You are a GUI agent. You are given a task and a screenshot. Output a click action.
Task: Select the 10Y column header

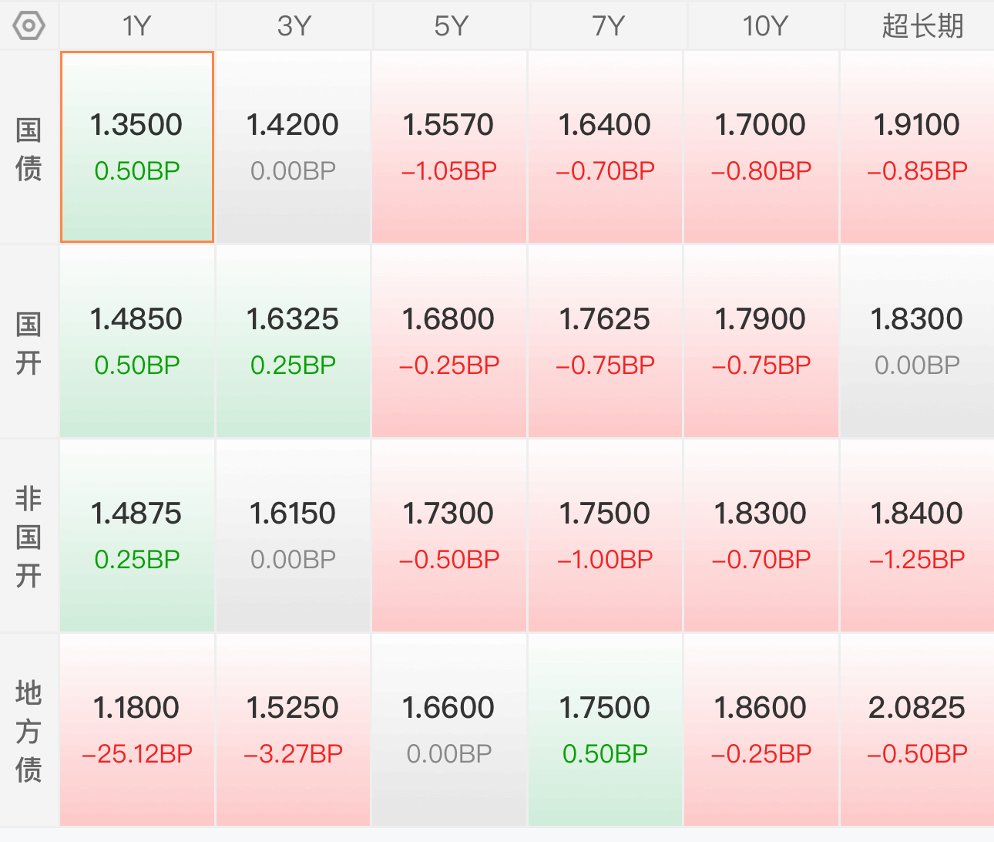(x=764, y=26)
